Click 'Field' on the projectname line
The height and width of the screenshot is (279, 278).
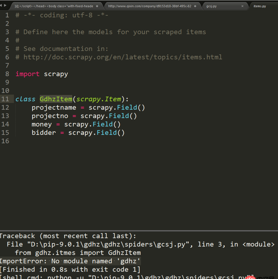pyautogui.click(x=127, y=107)
